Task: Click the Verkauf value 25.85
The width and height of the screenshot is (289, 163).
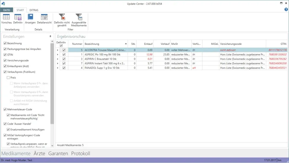Action: (x=166, y=54)
